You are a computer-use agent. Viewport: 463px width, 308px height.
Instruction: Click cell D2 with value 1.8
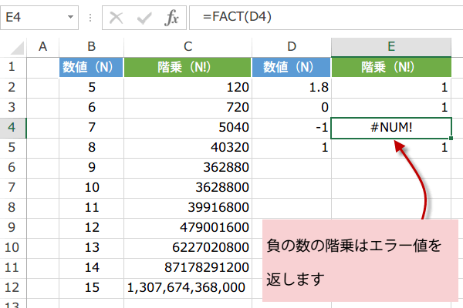click(292, 88)
